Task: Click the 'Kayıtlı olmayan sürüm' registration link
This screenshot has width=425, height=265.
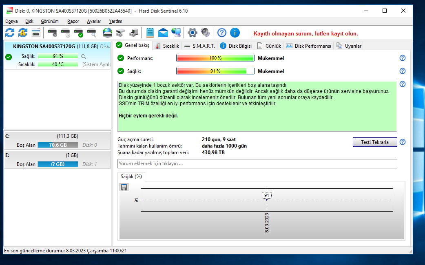Action: (x=306, y=33)
